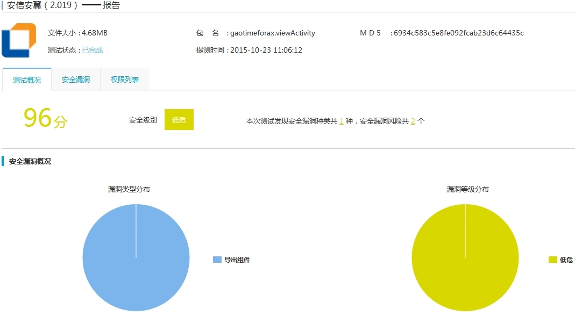
Task: Open the 权限列表 tab
Action: [x=124, y=79]
